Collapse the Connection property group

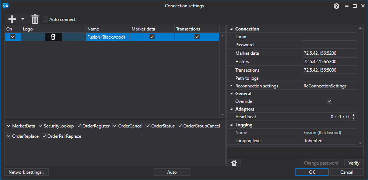(x=232, y=29)
